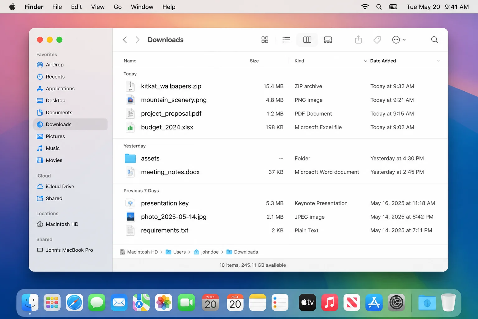478x319 pixels.
Task: Open the Help menu
Action: tap(169, 7)
